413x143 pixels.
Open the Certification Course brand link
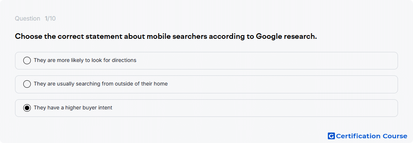click(368, 136)
